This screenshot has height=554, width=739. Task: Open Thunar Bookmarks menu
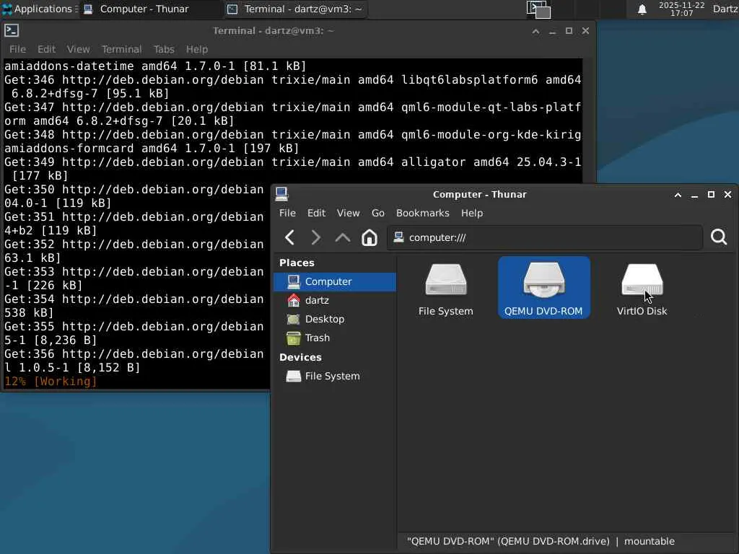[423, 213]
